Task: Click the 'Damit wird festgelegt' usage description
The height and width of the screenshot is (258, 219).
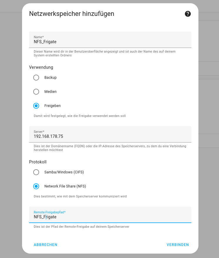Action: 80,116
